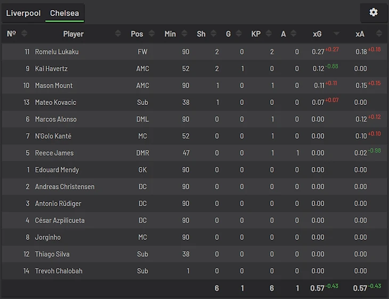389x299 pixels.
Task: Open Kai Havertz player link
Action: pos(51,69)
